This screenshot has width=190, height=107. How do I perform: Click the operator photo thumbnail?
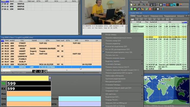coord(105,12)
